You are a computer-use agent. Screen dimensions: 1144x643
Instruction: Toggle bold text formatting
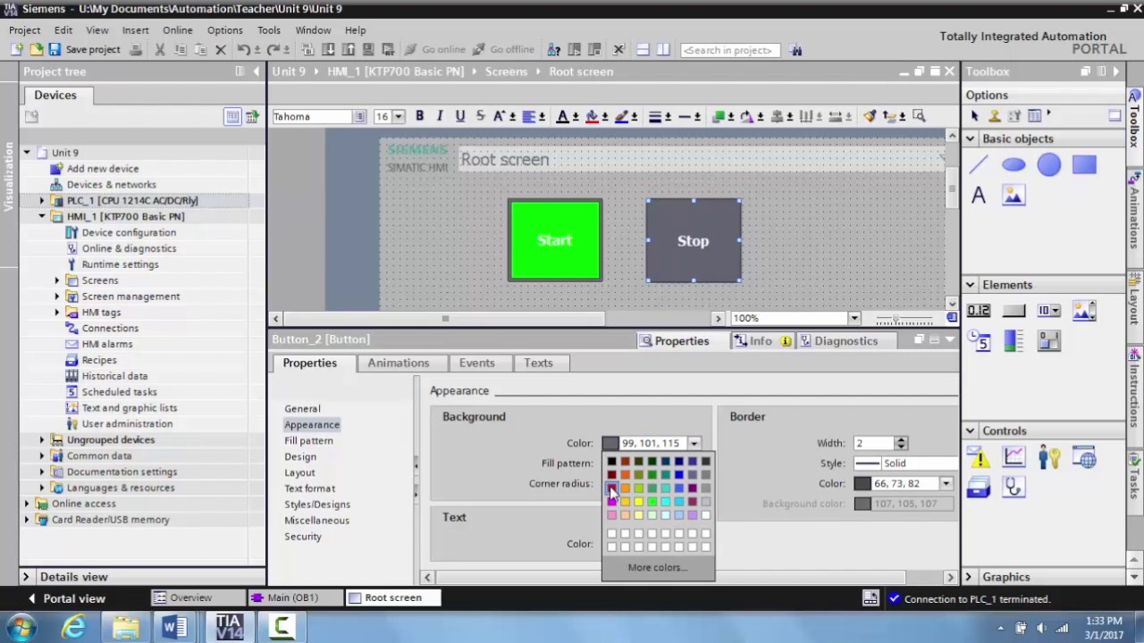(419, 116)
